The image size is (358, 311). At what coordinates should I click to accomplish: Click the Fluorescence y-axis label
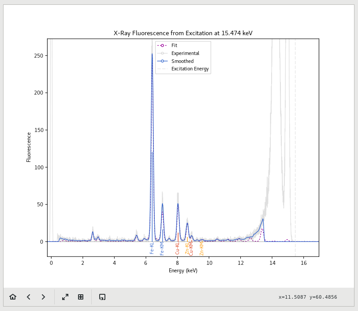coord(29,147)
